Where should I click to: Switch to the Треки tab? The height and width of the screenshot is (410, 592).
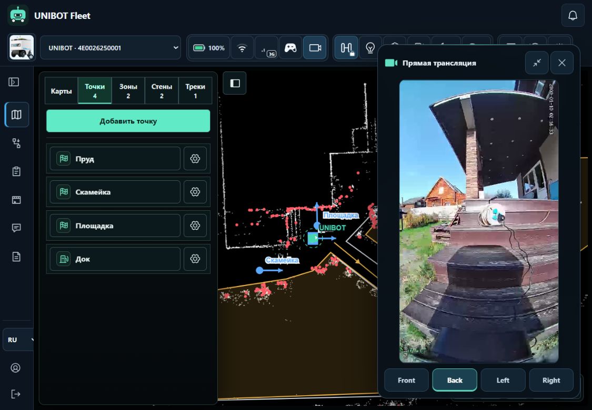point(195,91)
